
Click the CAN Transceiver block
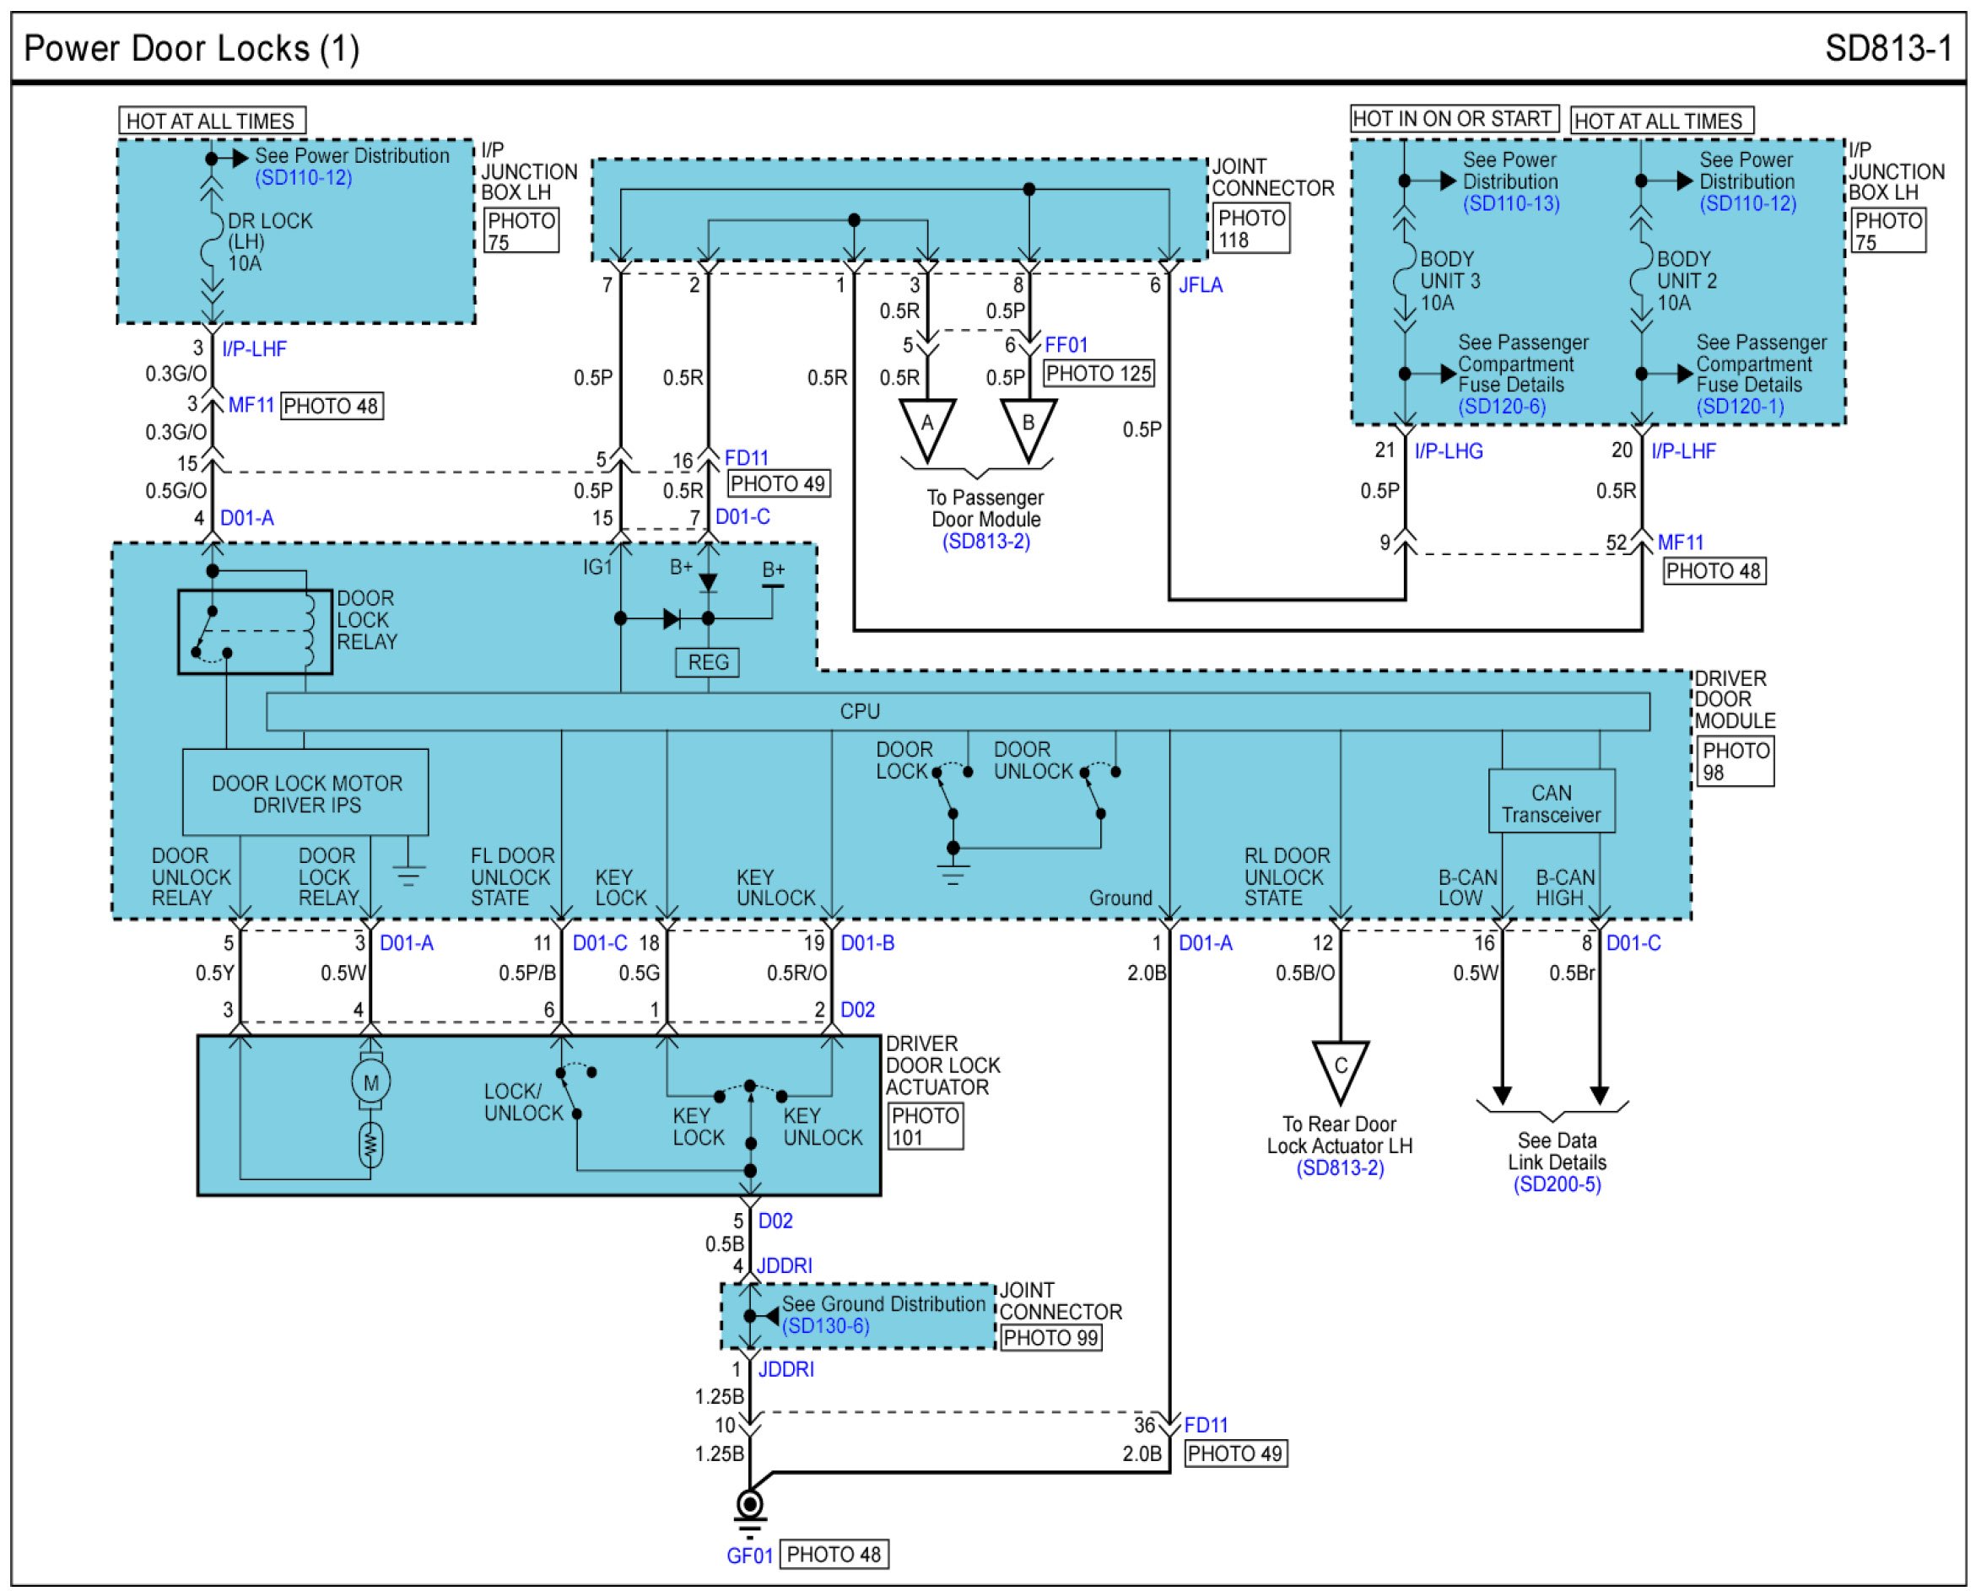[1551, 803]
